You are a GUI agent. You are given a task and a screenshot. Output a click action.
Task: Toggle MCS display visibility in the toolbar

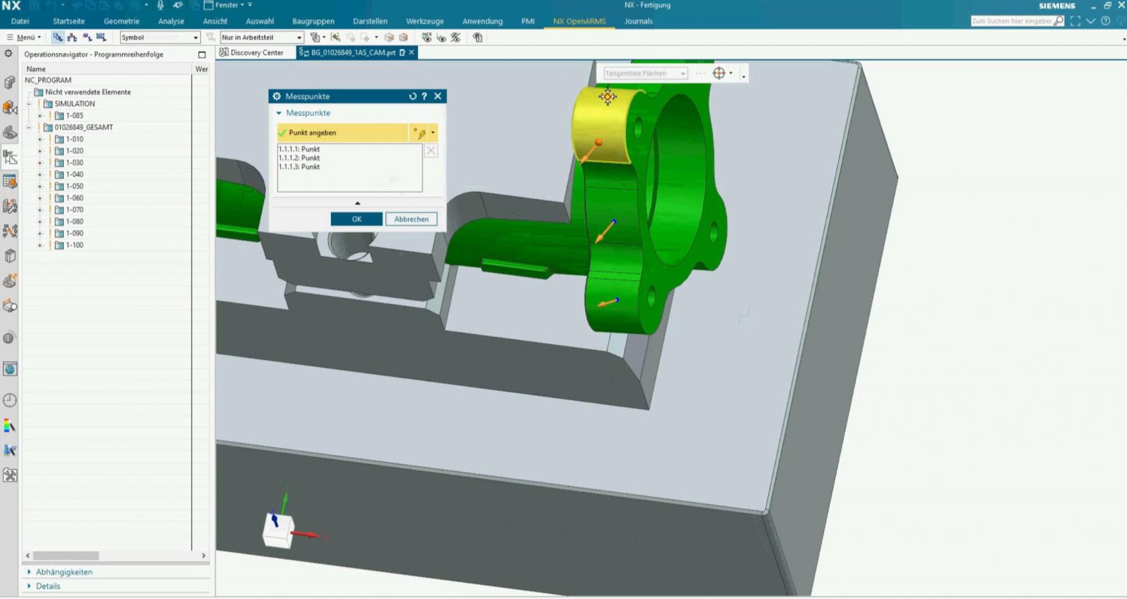[426, 37]
